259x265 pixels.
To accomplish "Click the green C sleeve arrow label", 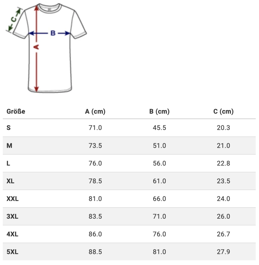I will [14, 19].
